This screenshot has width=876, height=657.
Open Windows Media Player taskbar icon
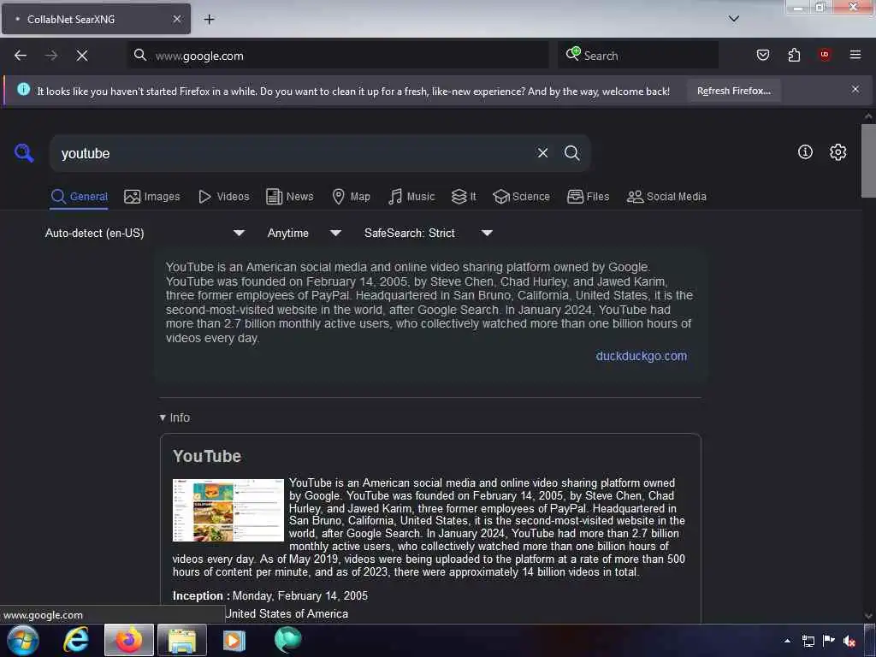pyautogui.click(x=234, y=640)
